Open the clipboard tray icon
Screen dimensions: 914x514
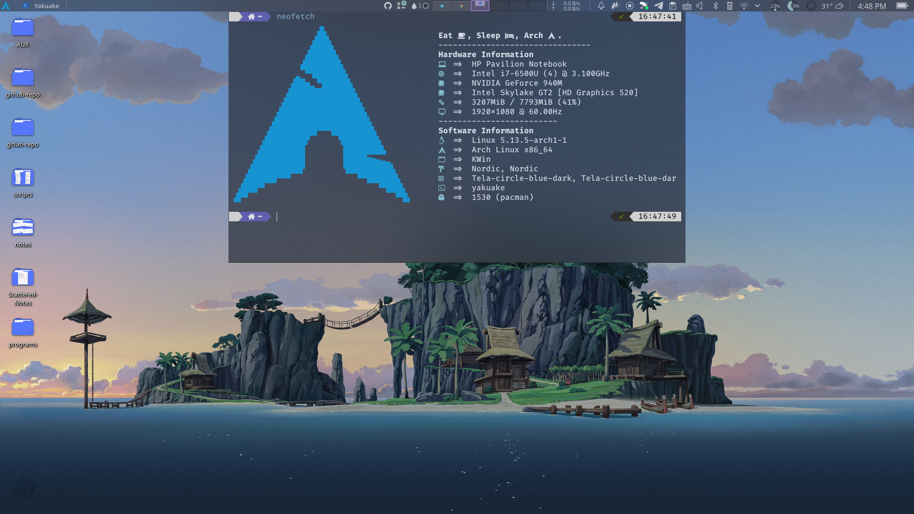point(673,6)
